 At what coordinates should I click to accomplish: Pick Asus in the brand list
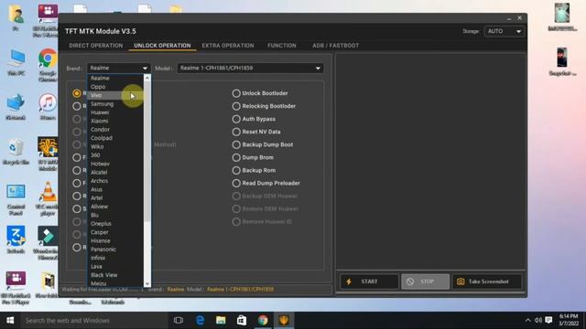[x=115, y=189]
